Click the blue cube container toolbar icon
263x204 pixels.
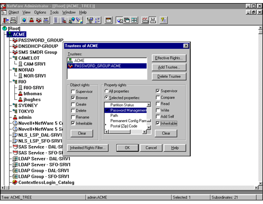[24, 20]
